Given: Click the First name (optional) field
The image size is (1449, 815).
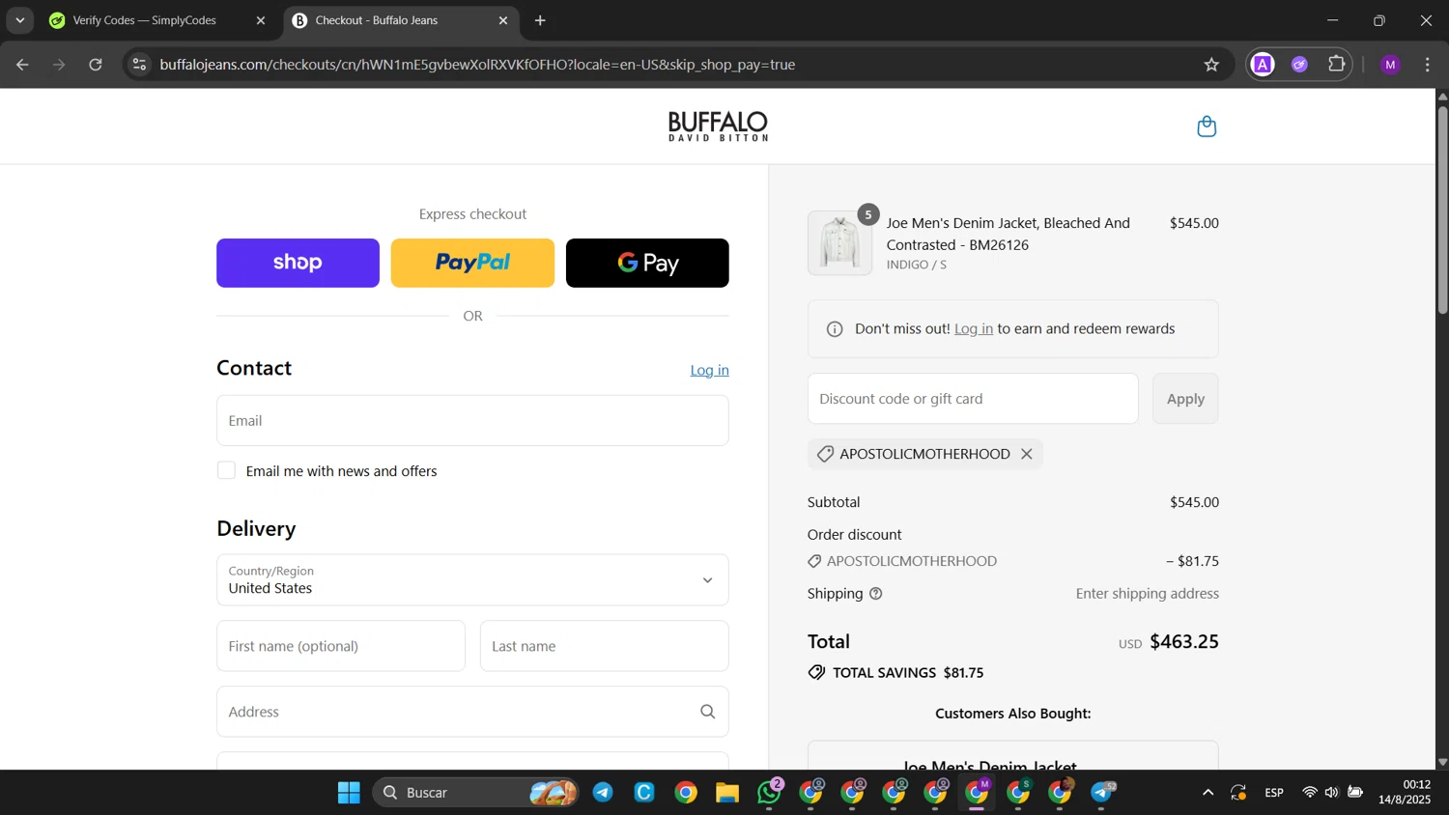Looking at the screenshot, I should pos(341,646).
